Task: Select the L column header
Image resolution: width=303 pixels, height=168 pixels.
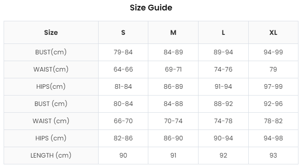Action: click(x=223, y=33)
